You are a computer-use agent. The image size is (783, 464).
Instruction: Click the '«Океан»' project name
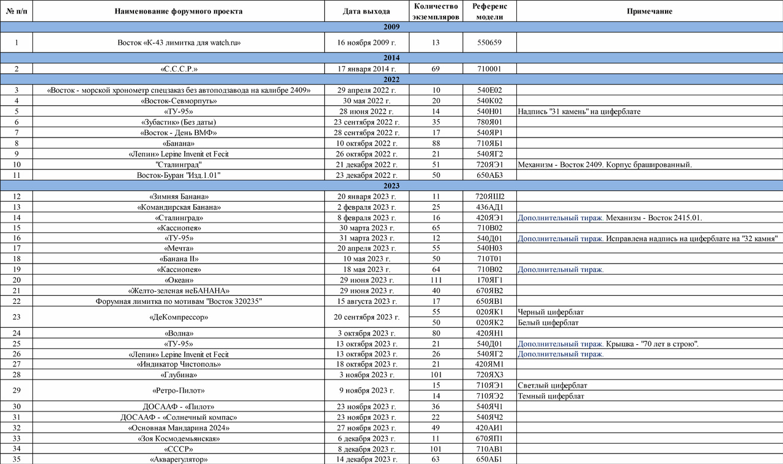tap(179, 280)
